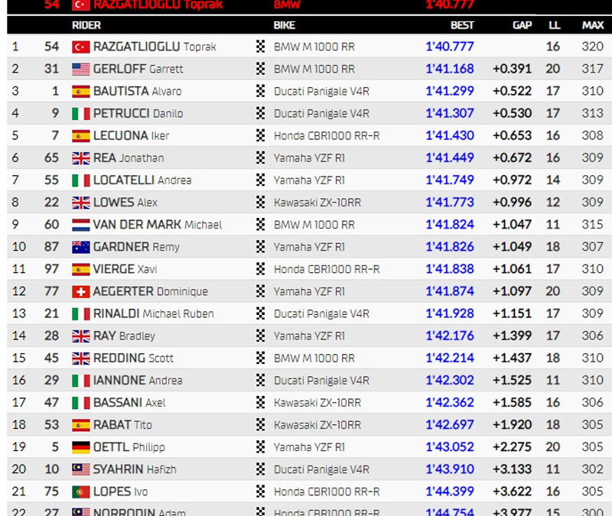Click rider name SYAHRIN Hafizh
Screen dimensions: 612x516
pos(135,469)
